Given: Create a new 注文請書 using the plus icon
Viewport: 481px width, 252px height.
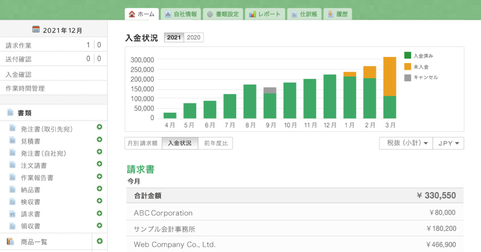Looking at the screenshot, I should [x=99, y=164].
